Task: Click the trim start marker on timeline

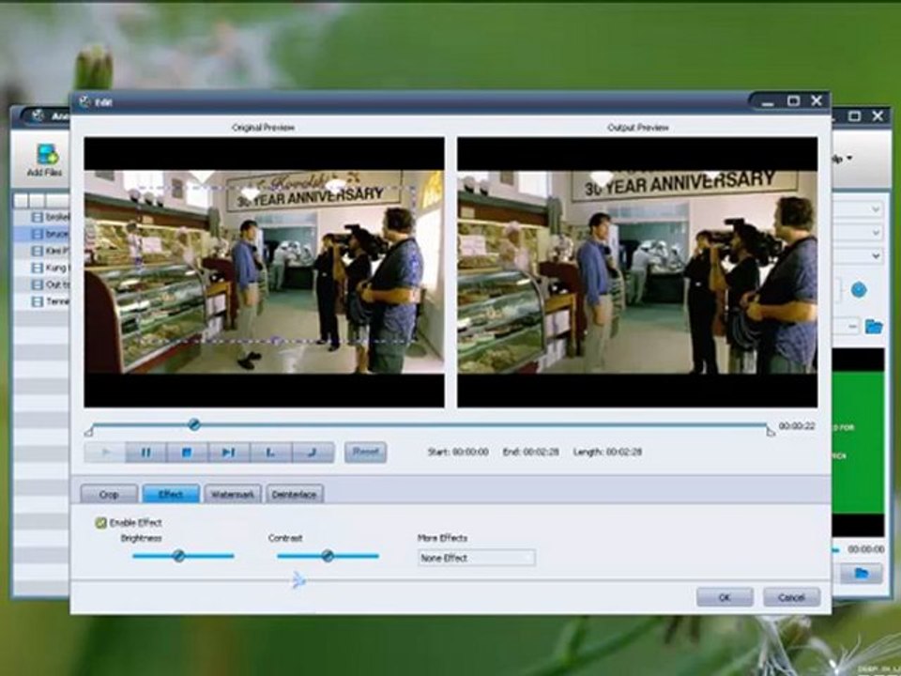Action: [x=88, y=431]
